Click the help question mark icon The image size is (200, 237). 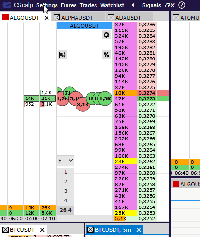tap(181, 5)
